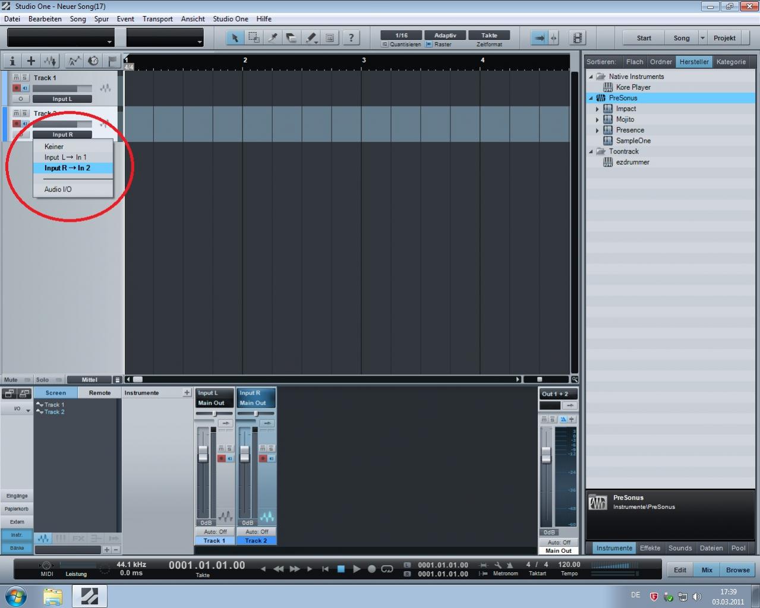Select the eraser tool
Viewport: 760px width, 608px height.
coord(292,38)
